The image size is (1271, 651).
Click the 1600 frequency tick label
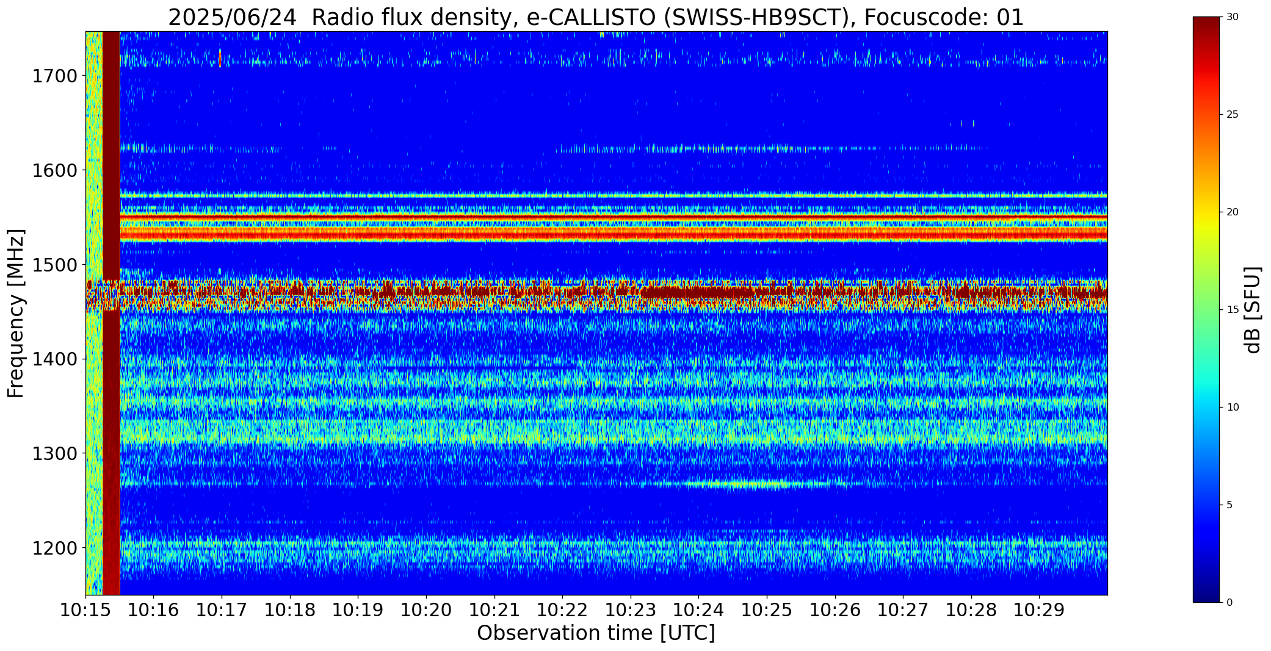click(x=54, y=170)
